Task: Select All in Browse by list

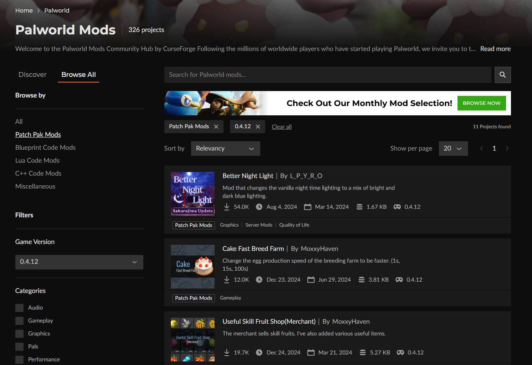Action: point(19,121)
